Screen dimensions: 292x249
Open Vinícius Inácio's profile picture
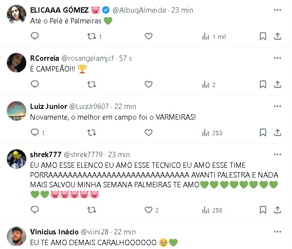pyautogui.click(x=17, y=236)
